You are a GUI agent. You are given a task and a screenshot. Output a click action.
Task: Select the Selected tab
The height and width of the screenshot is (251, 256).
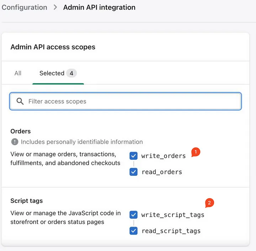tap(52, 73)
